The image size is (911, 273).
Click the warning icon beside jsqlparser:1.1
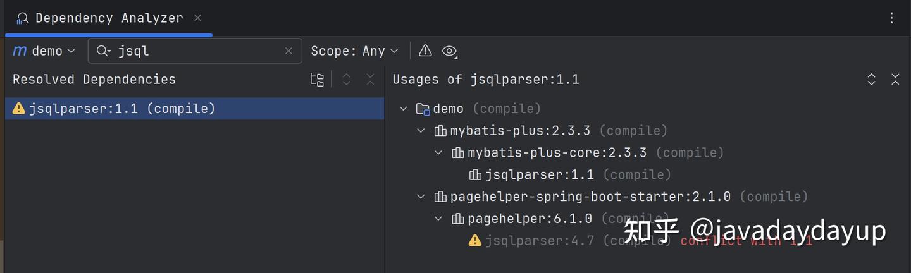[19, 109]
